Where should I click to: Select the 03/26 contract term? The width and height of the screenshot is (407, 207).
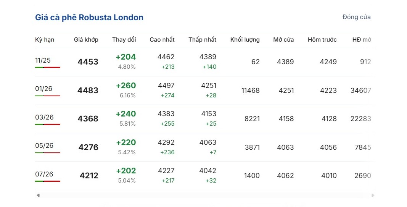pos(44,117)
